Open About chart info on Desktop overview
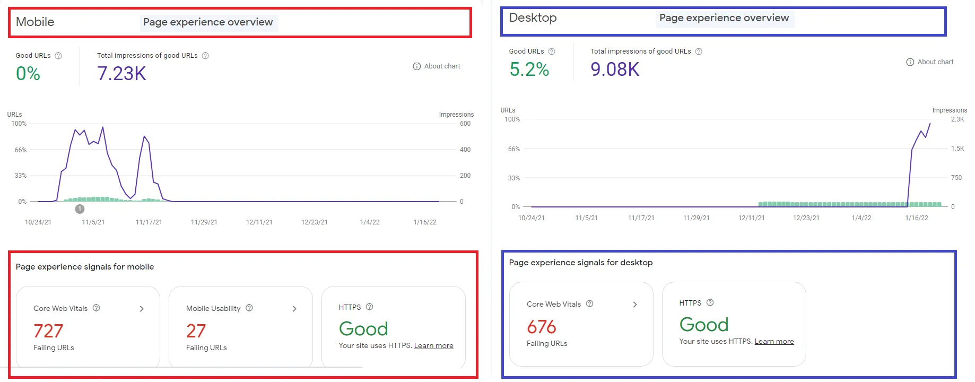 [929, 62]
